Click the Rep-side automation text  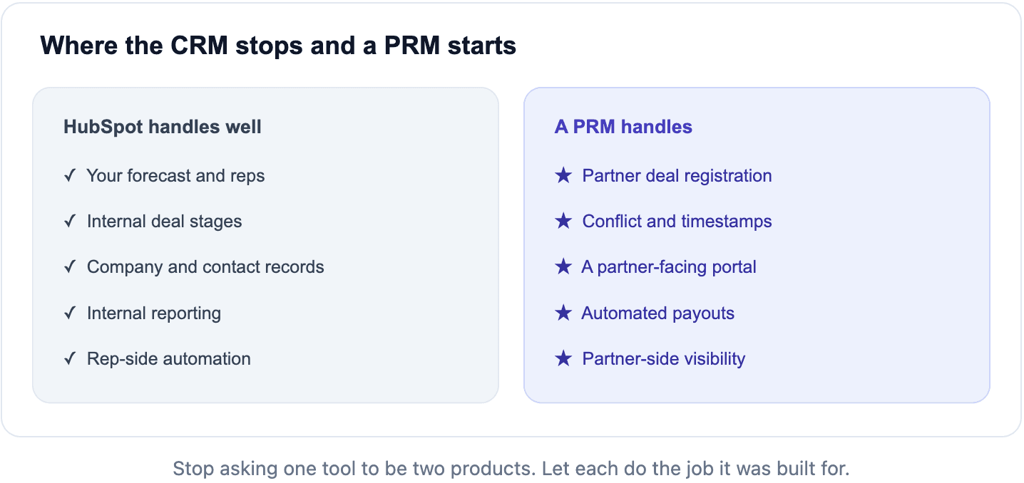pos(169,359)
